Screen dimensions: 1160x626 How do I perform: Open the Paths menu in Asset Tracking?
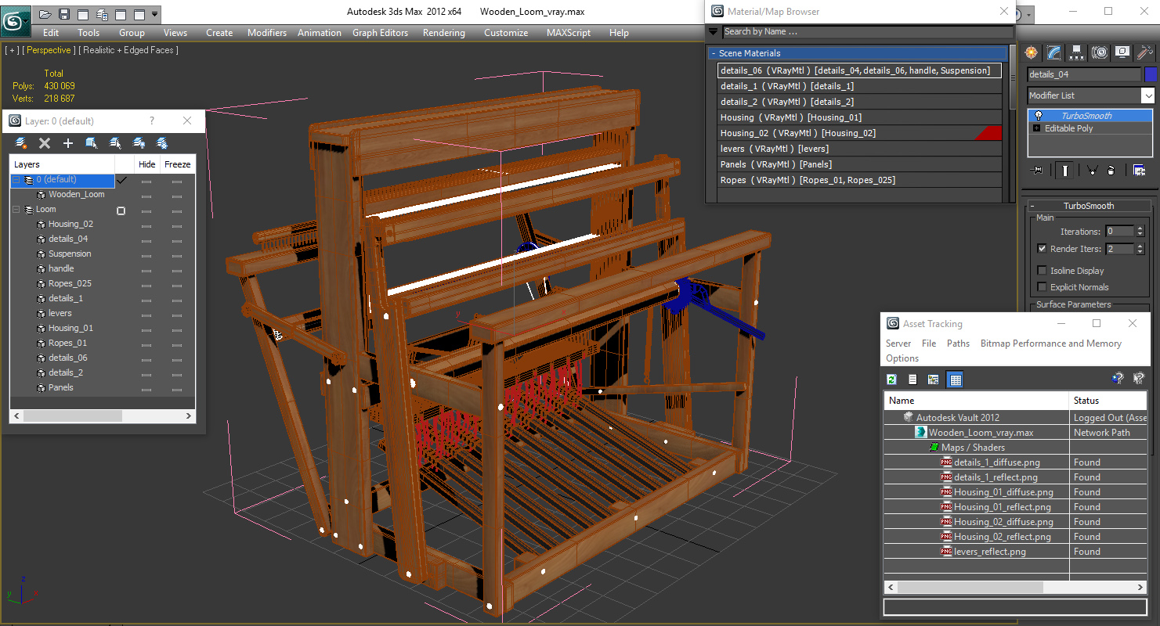tap(958, 344)
